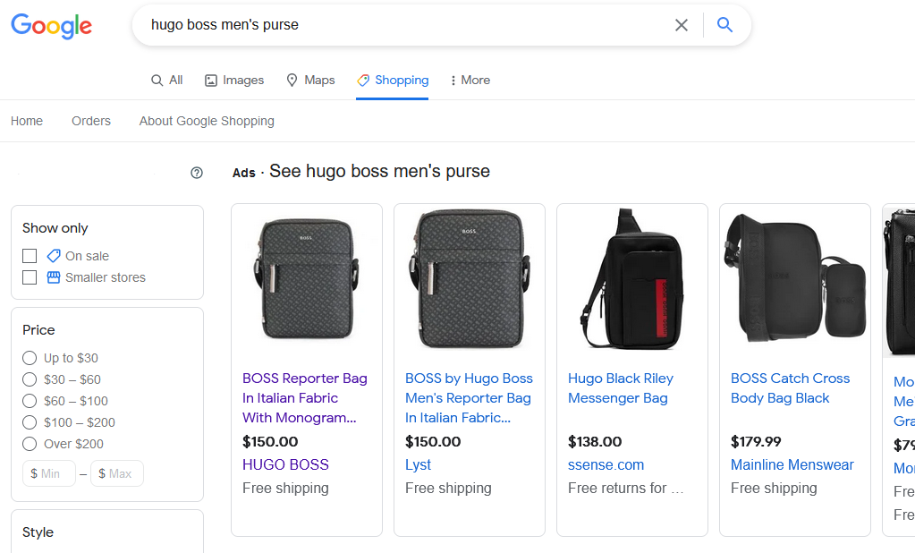Visit ssense.com seller link
The height and width of the screenshot is (553, 915).
pos(606,464)
